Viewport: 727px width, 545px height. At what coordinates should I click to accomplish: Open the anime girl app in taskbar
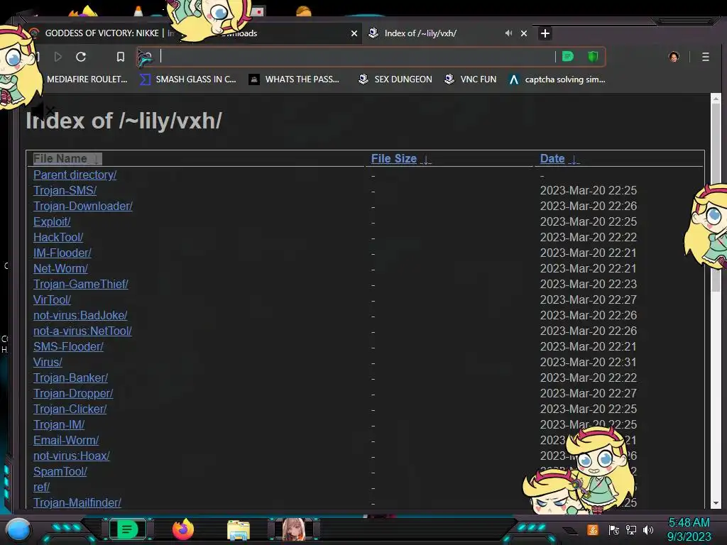[293, 529]
